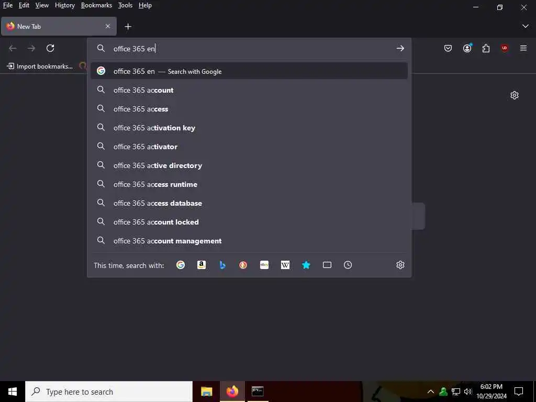Switch to Firefox taskbar icon
The height and width of the screenshot is (402, 536).
[232, 392]
